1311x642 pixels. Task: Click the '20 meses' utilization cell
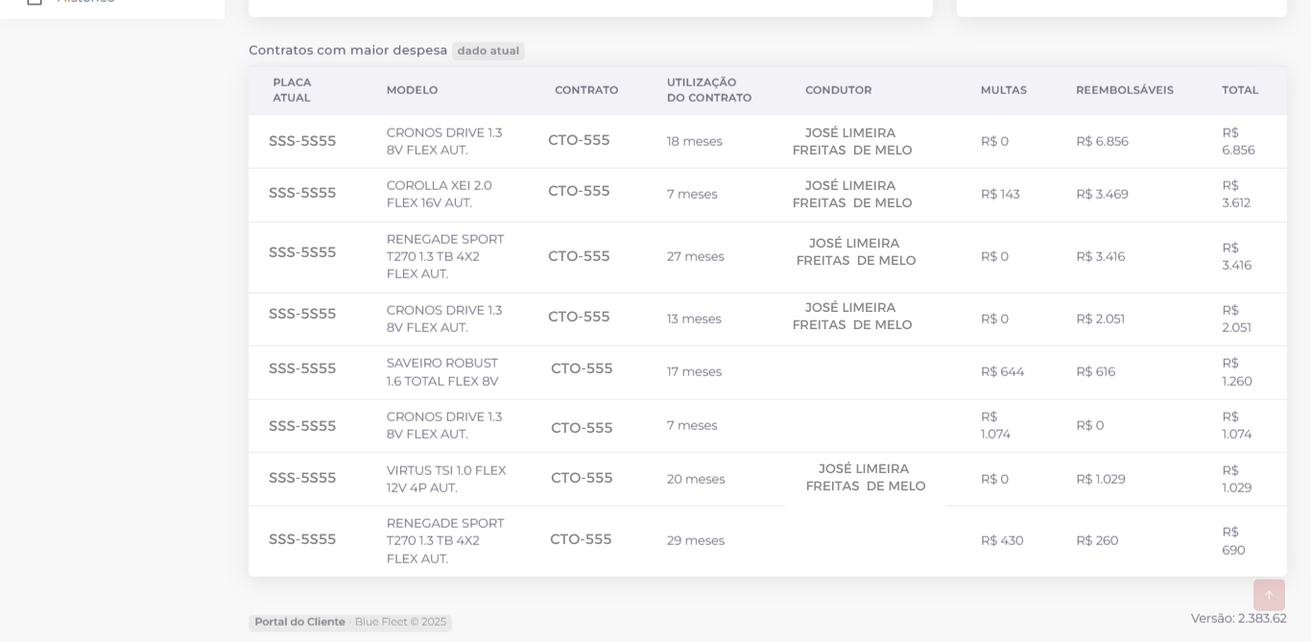[696, 479]
